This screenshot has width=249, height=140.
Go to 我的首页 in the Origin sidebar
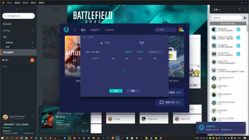7,24
